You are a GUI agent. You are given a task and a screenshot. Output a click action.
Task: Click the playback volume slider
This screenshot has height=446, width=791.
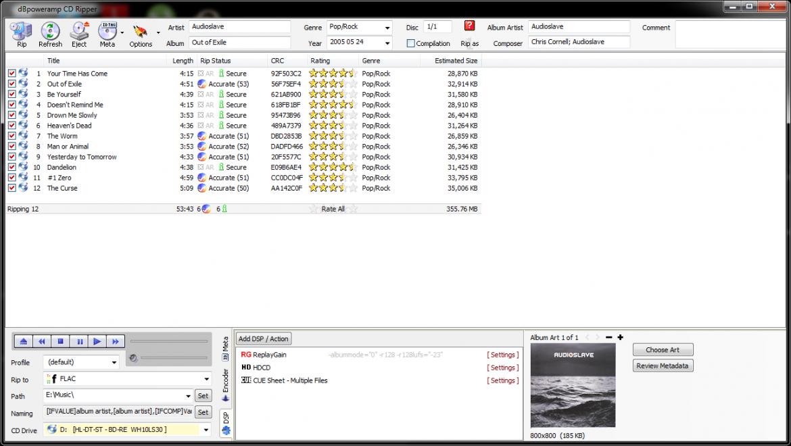point(174,358)
